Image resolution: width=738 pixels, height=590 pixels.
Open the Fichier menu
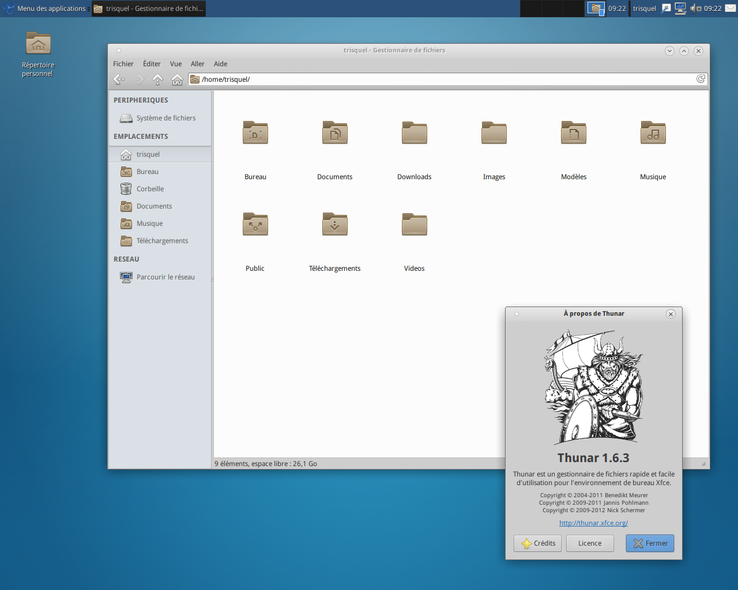tap(123, 64)
